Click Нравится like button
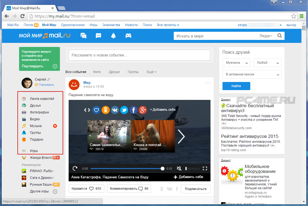The height and width of the screenshot is (206, 308). 86,189
